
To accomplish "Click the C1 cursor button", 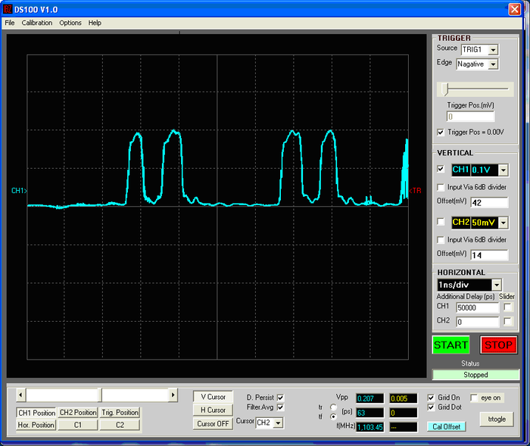I will point(78,425).
